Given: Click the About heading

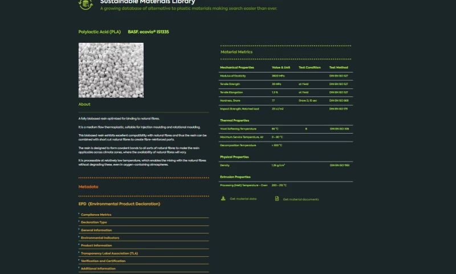Looking at the screenshot, I should (x=84, y=104).
